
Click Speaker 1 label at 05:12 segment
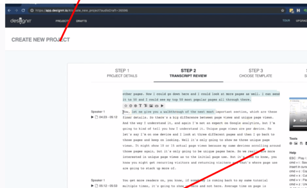98,180
